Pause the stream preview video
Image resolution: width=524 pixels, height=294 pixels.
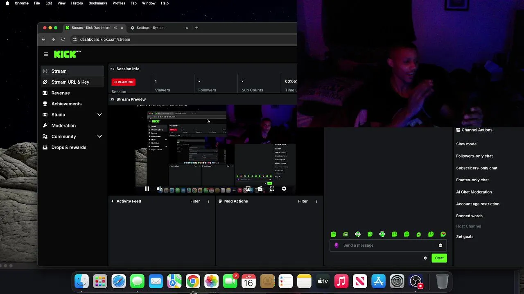click(147, 189)
